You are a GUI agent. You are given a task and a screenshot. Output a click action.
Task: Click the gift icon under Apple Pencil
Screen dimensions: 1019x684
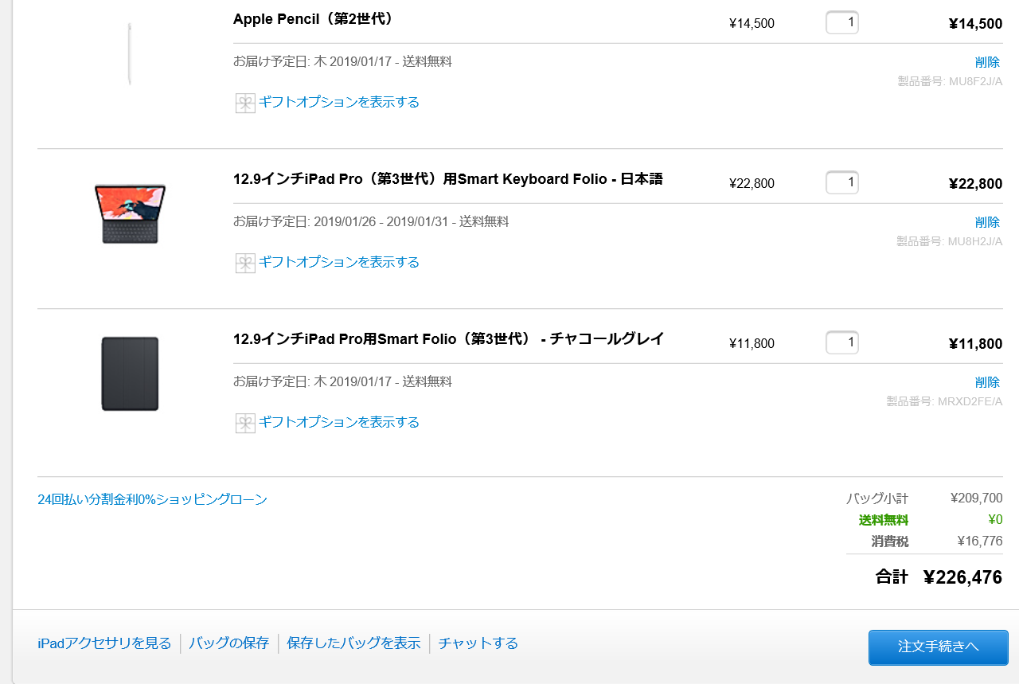(x=245, y=103)
